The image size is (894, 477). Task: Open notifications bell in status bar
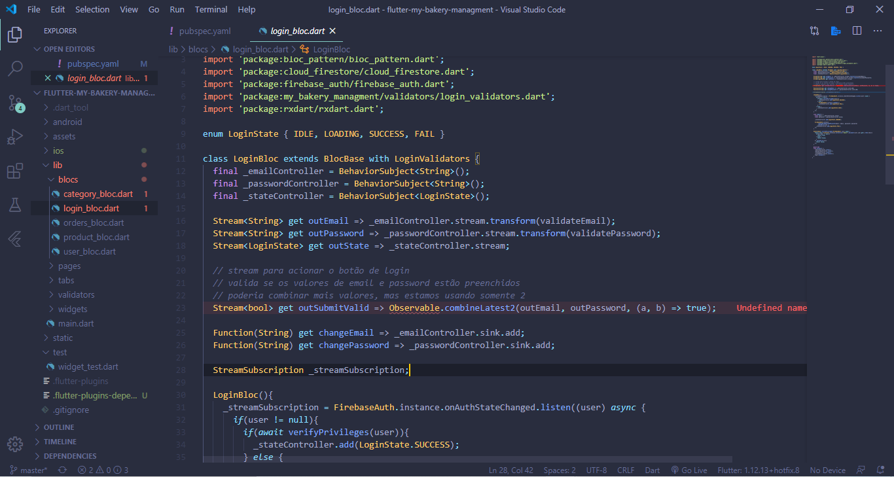[880, 470]
